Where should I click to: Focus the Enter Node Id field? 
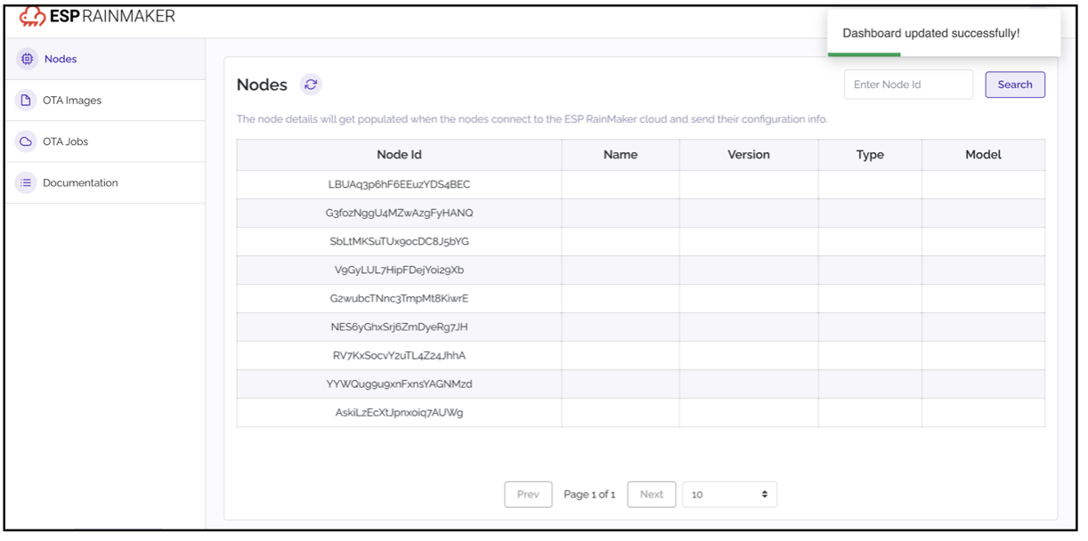pos(909,85)
